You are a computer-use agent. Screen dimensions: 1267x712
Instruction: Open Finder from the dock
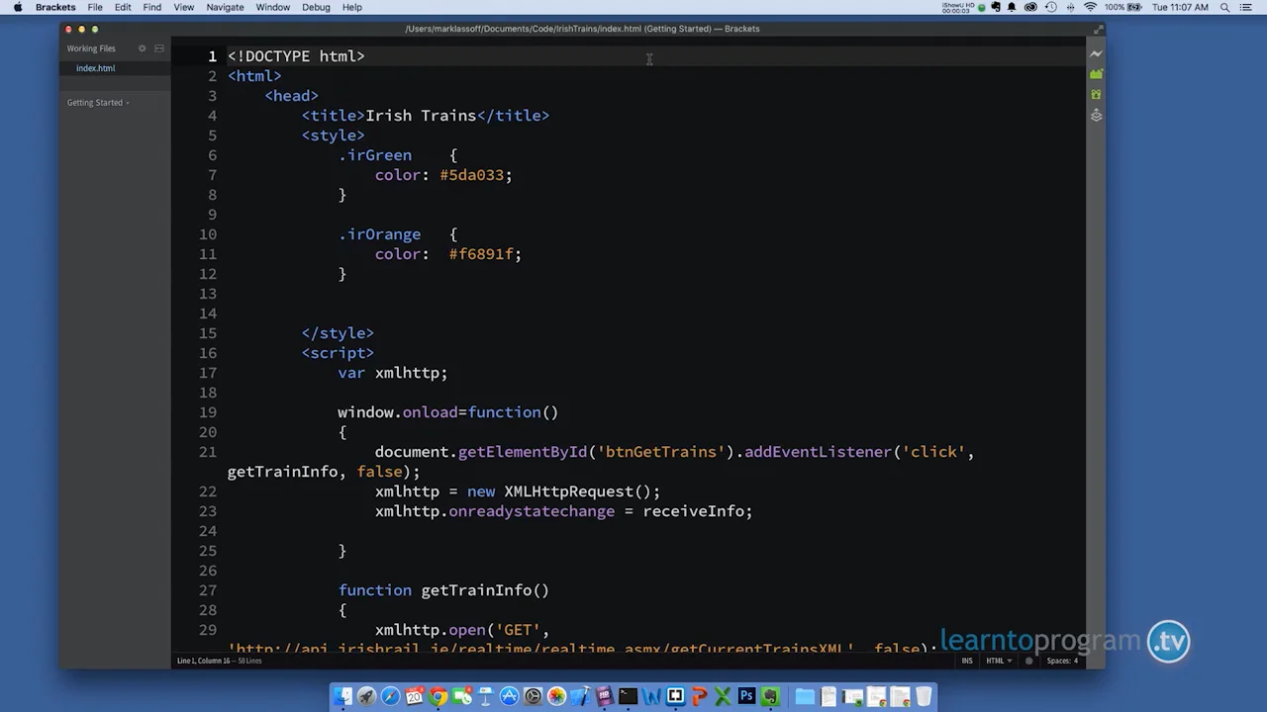pos(342,696)
